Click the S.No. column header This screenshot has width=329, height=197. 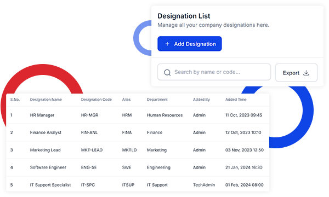point(15,100)
